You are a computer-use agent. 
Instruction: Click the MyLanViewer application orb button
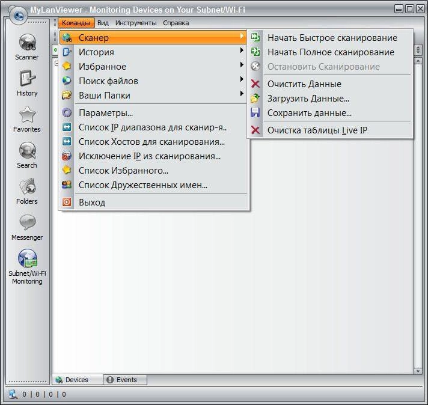(18, 15)
